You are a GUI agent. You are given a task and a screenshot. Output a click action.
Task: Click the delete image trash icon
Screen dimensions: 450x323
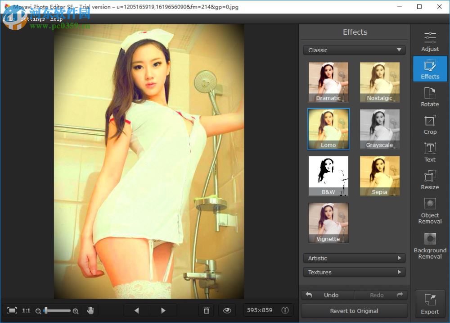click(x=207, y=310)
